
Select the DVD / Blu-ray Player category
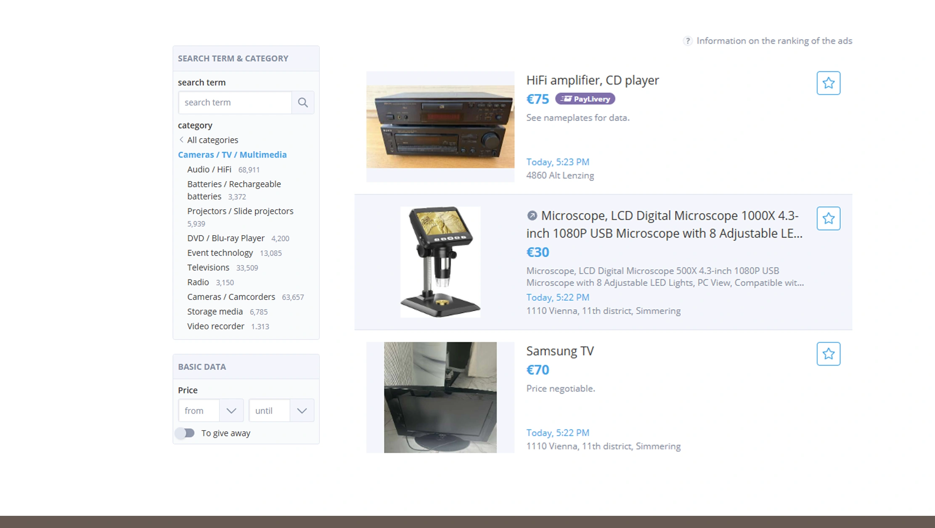225,238
